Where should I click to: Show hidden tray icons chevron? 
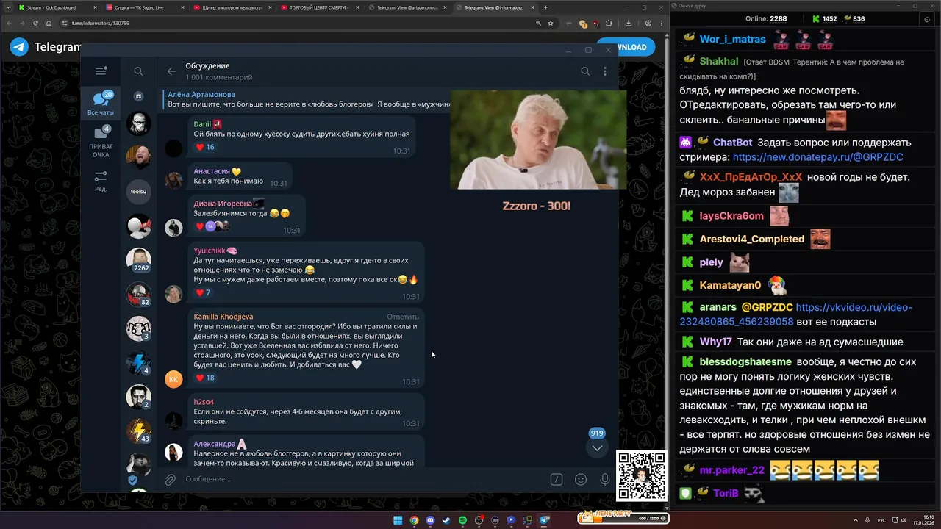coord(856,520)
